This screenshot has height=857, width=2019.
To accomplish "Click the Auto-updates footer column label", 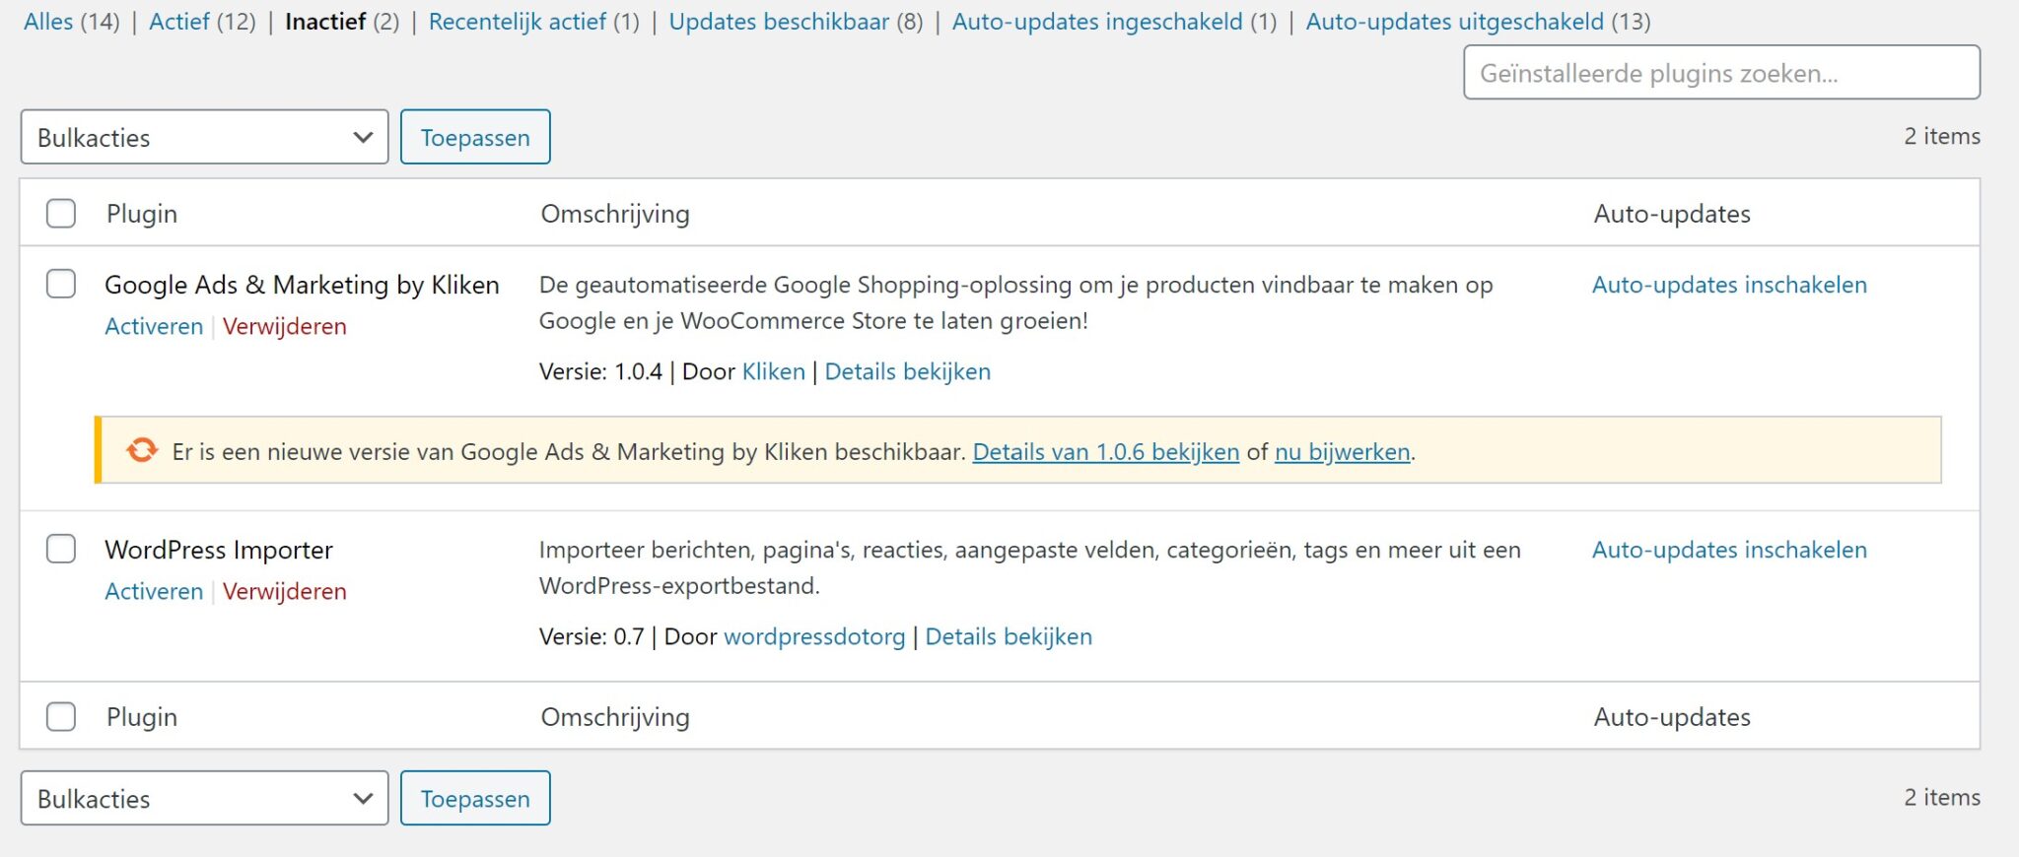I will [x=1672, y=717].
